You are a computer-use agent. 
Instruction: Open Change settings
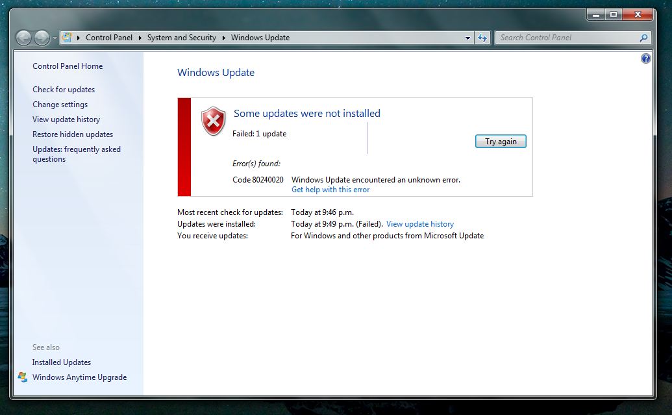click(60, 105)
